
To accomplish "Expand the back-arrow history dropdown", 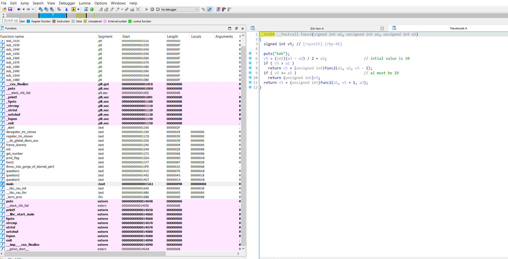I will (x=24, y=9).
